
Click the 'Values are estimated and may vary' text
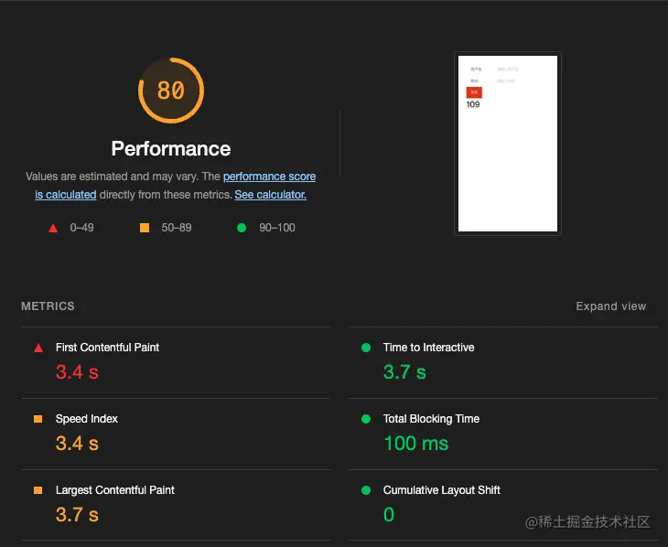point(112,177)
